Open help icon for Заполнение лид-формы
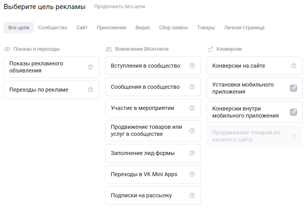306x208 pixels. (192, 153)
